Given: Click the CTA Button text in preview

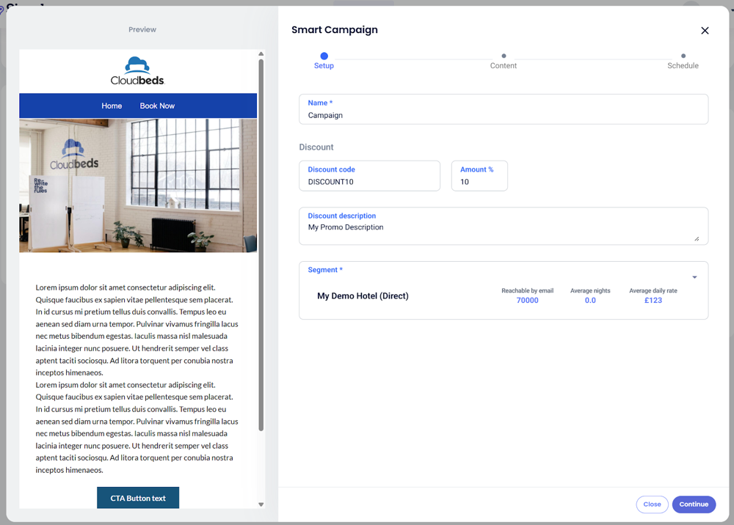Looking at the screenshot, I should pyautogui.click(x=138, y=498).
